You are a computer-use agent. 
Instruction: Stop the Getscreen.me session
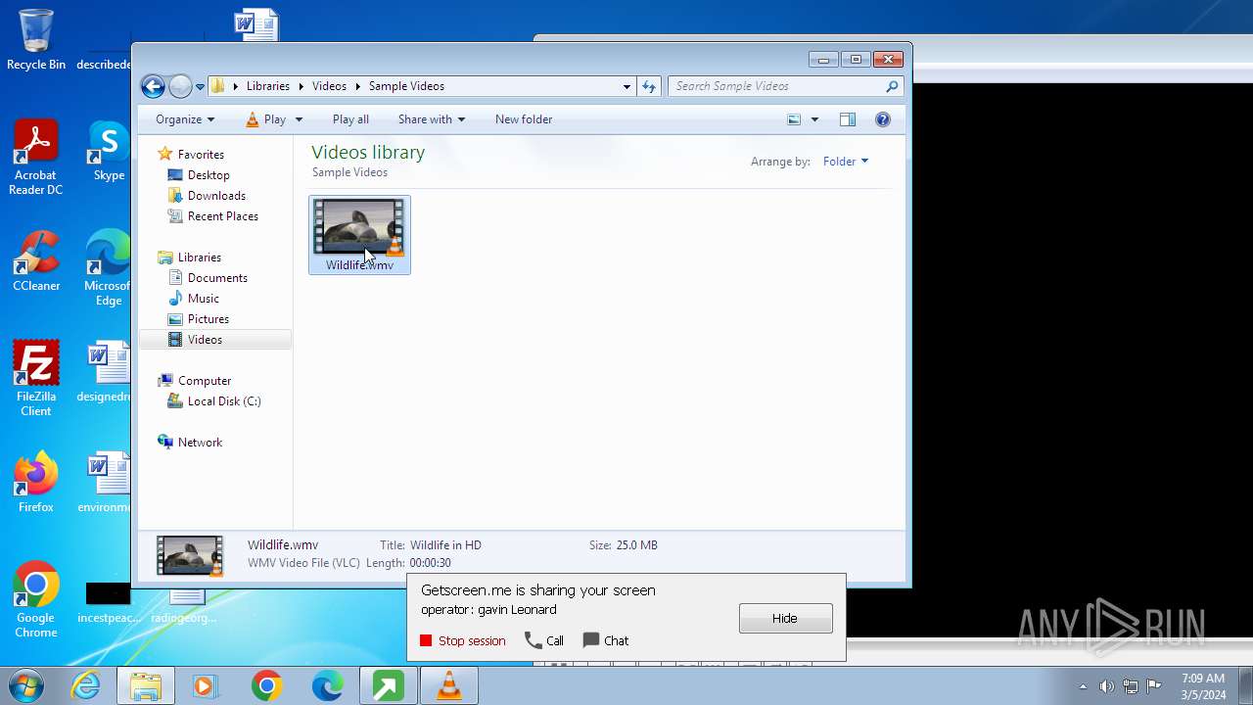pyautogui.click(x=462, y=640)
